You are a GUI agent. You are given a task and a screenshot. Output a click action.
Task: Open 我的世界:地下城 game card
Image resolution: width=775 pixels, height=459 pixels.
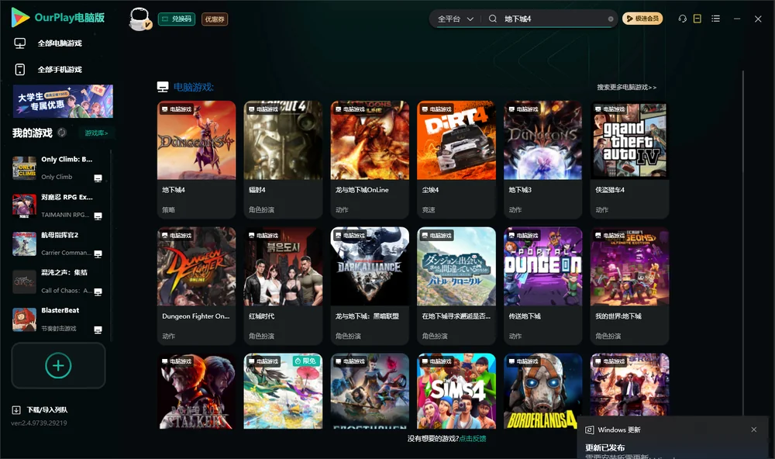tap(629, 285)
